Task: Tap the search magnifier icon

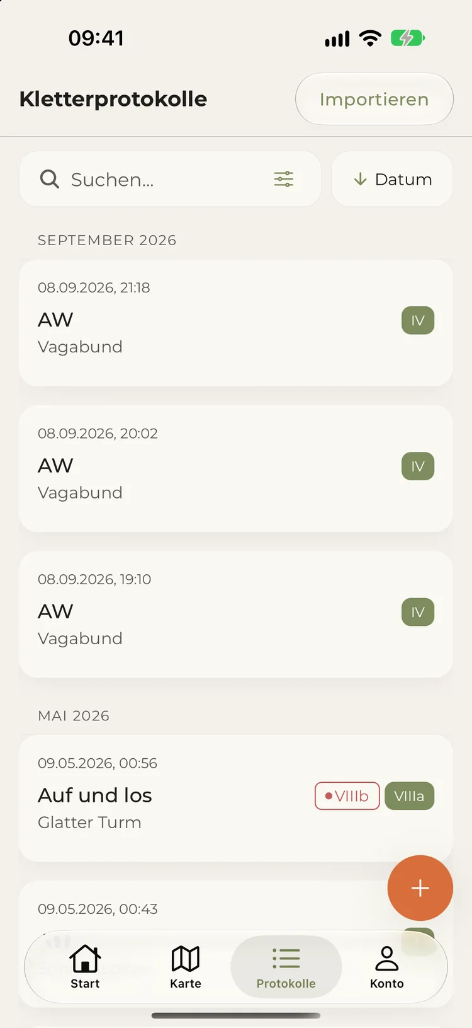Action: [x=50, y=179]
